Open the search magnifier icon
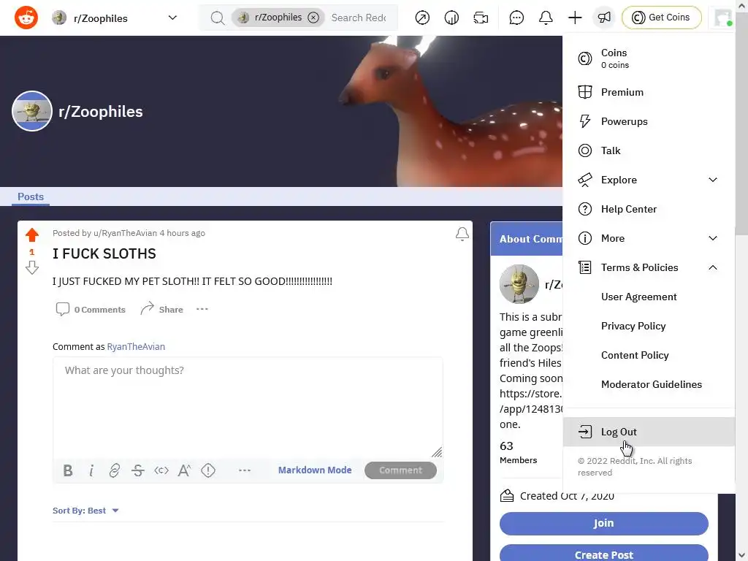 (217, 18)
